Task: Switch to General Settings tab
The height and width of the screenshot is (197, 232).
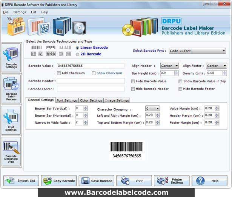Action: point(41,100)
